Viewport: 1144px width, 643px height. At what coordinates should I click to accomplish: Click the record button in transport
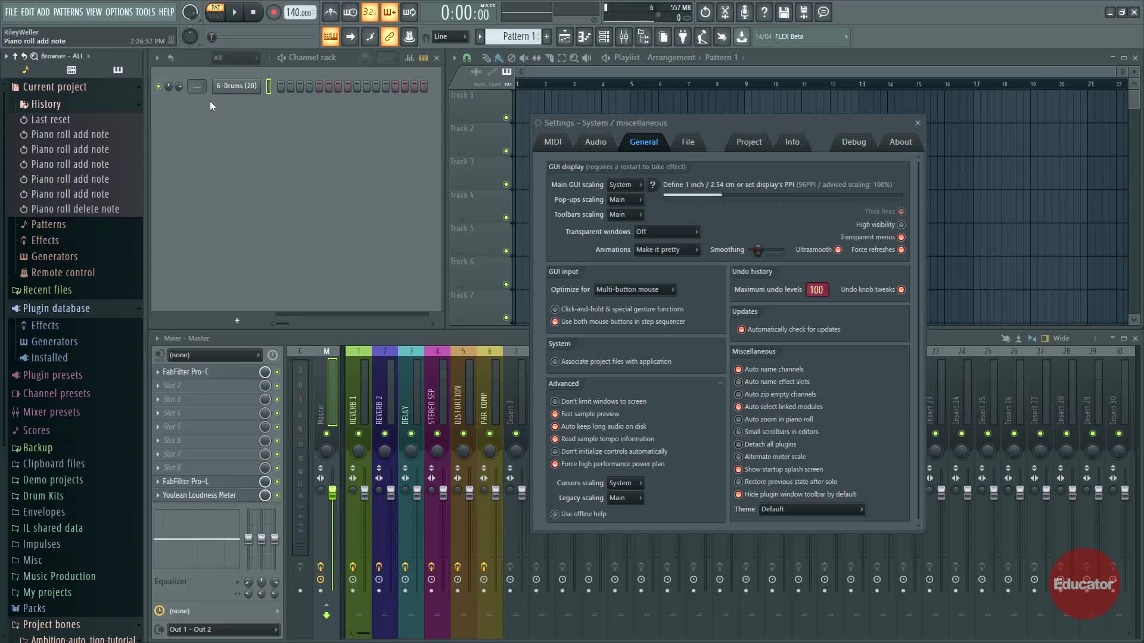pos(273,13)
